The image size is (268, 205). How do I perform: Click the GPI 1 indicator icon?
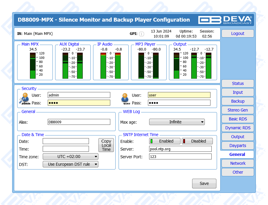click(141, 34)
